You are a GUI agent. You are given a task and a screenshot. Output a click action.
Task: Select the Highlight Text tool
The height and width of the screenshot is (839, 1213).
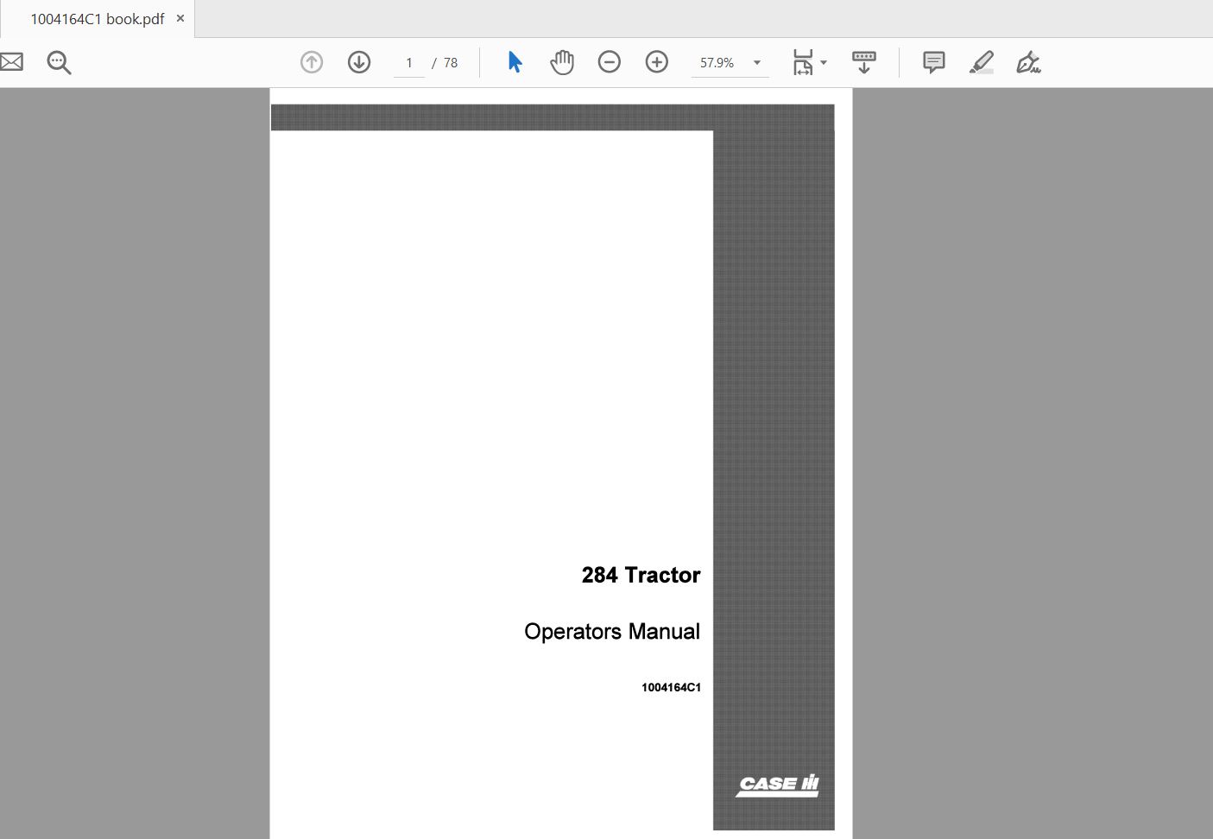coord(982,61)
